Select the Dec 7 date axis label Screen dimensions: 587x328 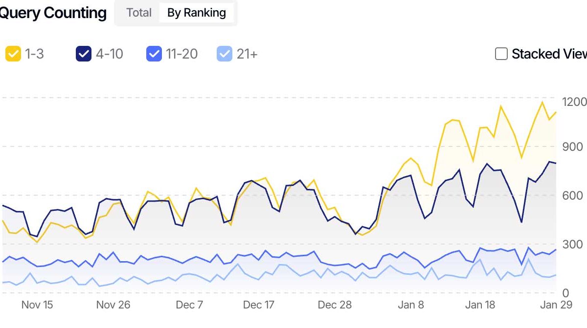click(189, 305)
